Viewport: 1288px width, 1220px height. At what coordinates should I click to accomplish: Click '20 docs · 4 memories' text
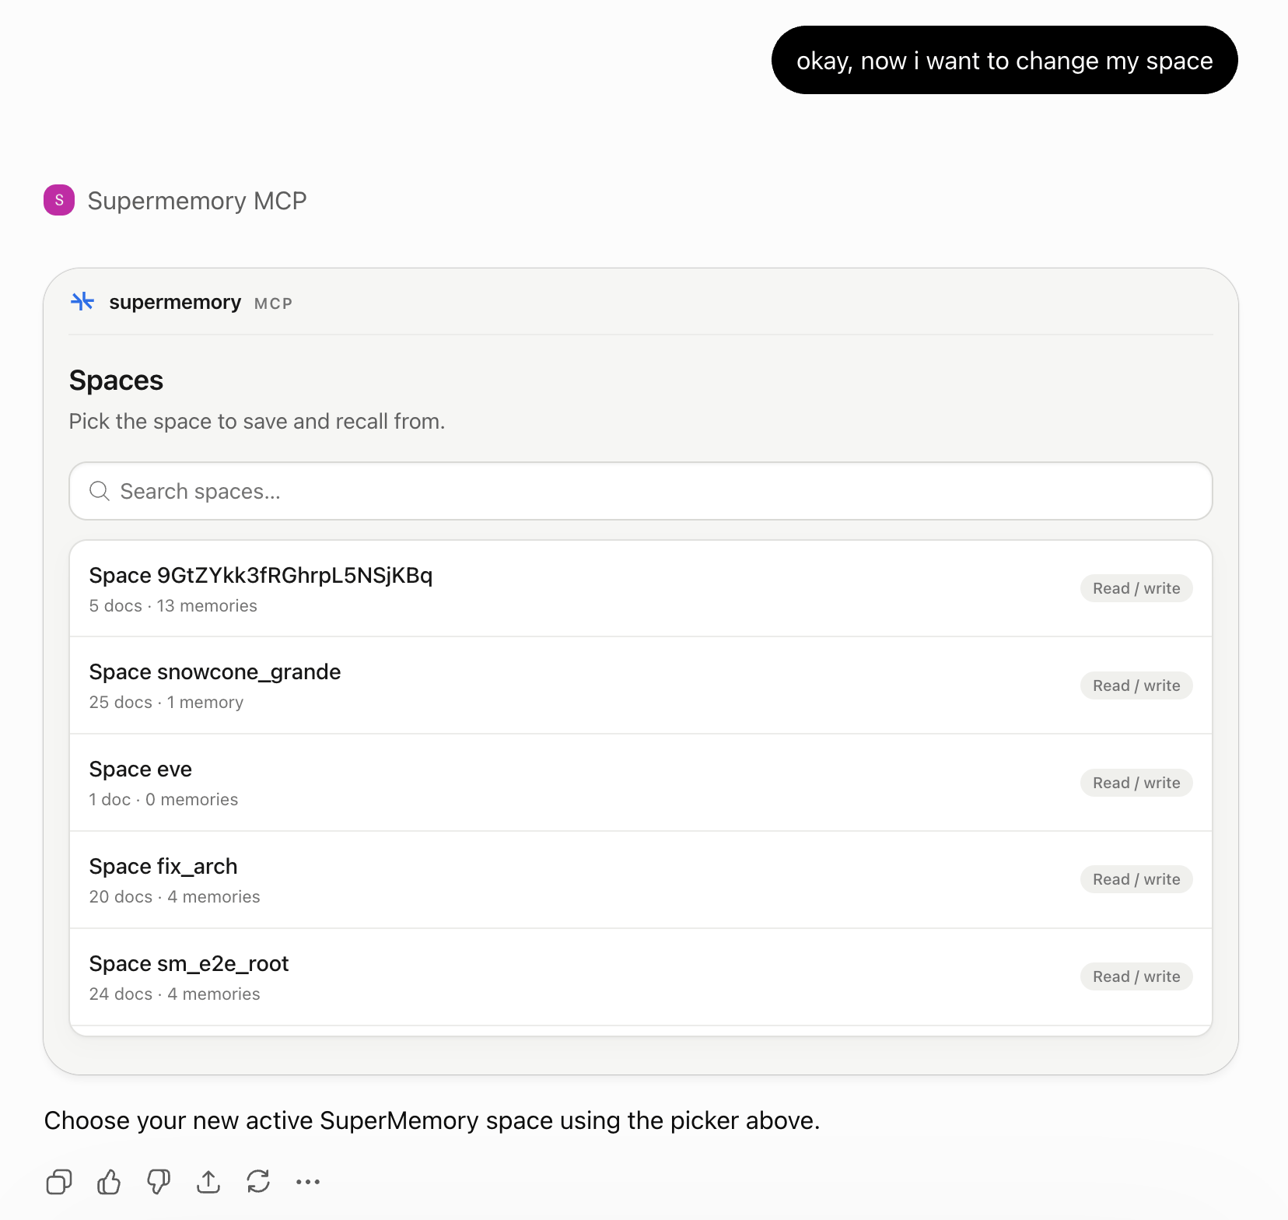174,897
